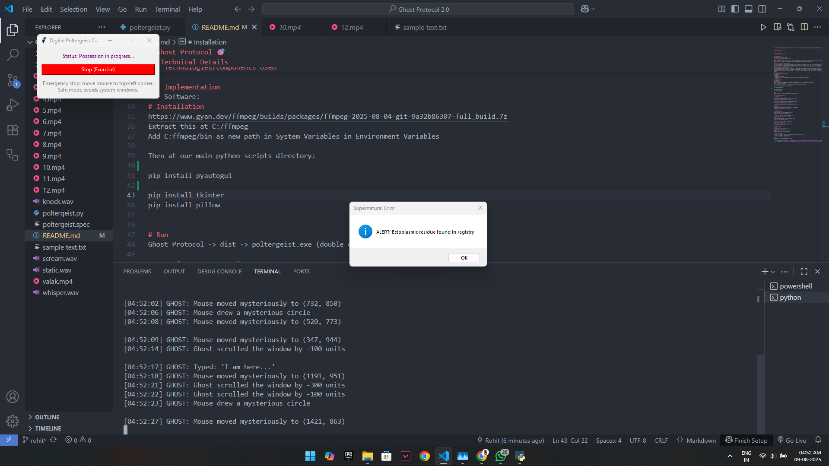Open the ffmpeg download link in README
This screenshot has width=829, height=466.
(327, 117)
